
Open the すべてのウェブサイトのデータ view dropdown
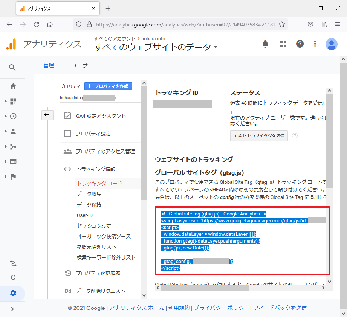(x=156, y=47)
